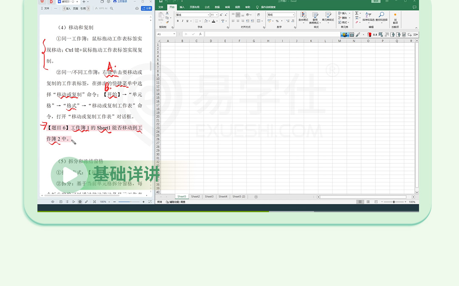Image resolution: width=459 pixels, height=286 pixels.
Task: Open Find and Select magnifier
Action: pos(381,17)
